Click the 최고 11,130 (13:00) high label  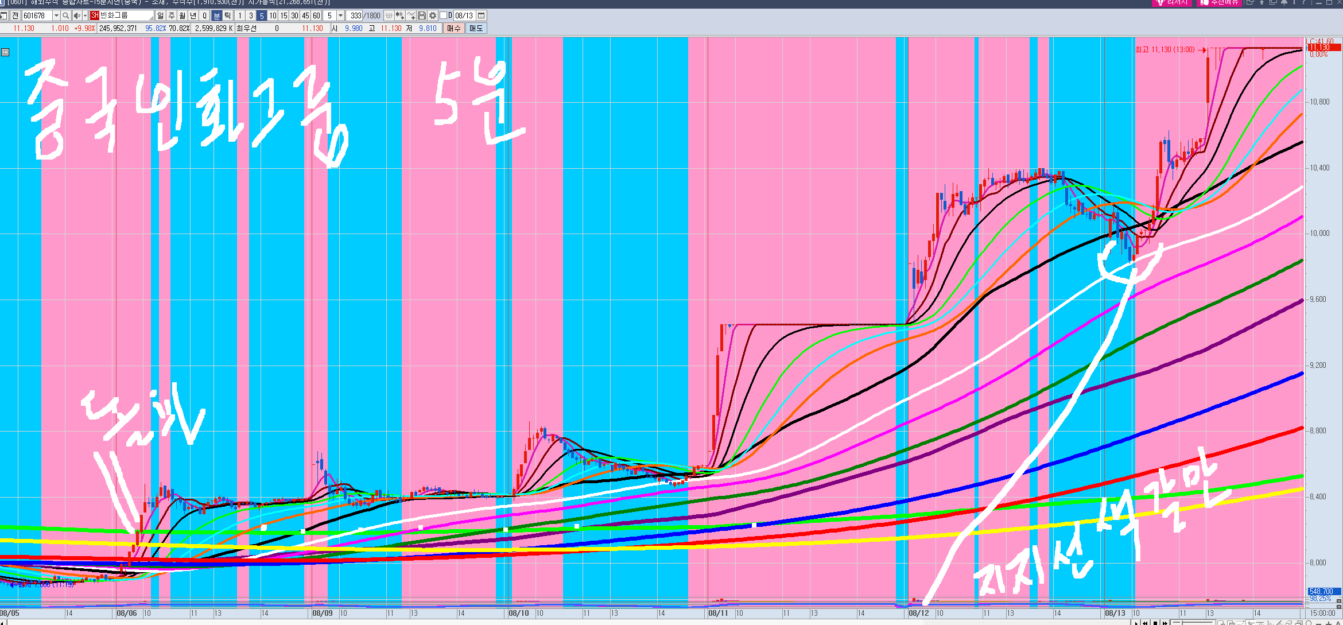(1165, 50)
